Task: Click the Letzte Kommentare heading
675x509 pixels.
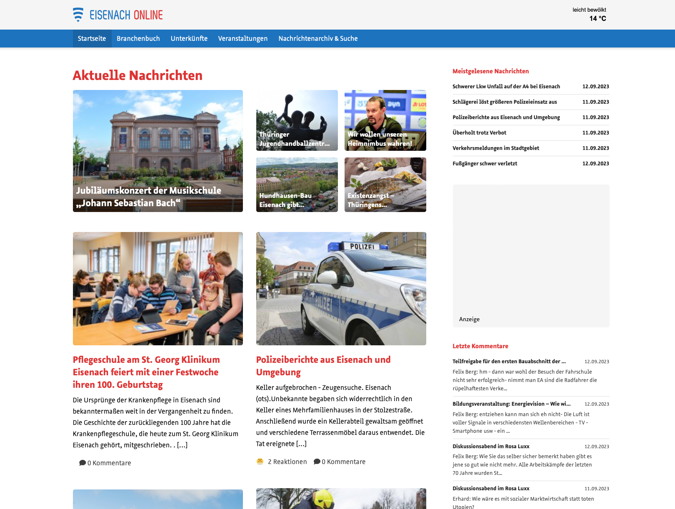Action: (x=480, y=346)
